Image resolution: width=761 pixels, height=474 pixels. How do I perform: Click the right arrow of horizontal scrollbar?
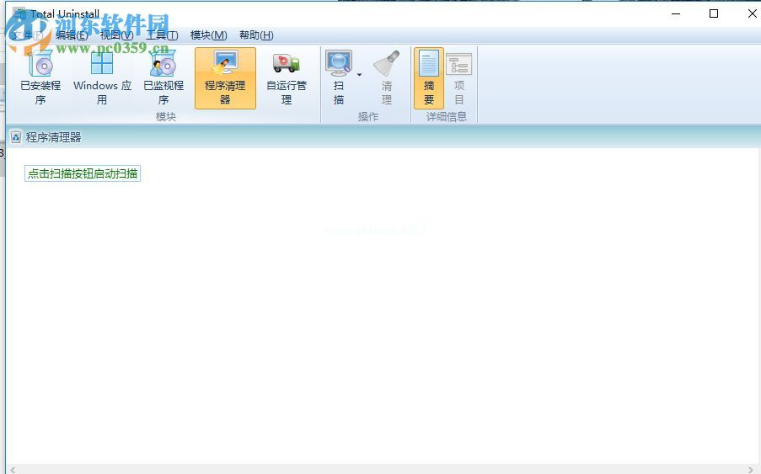point(750,469)
